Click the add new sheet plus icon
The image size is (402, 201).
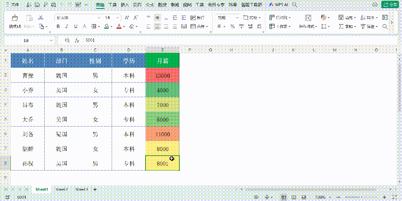[95, 189]
